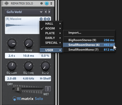Go to next preset with right arrow
Viewport: 122px width, 105px height.
click(49, 12)
